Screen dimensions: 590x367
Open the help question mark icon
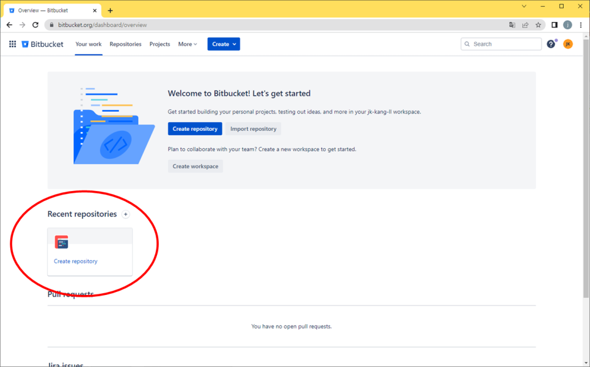pos(551,44)
